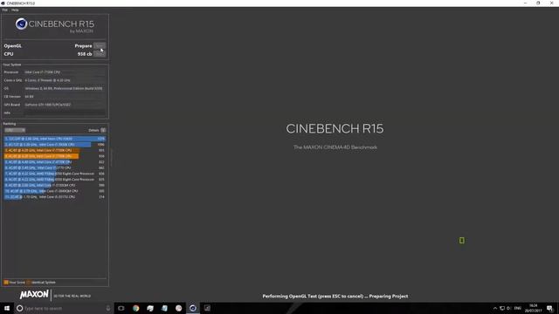Screen dimensions: 559x314
Task: Click the Cinebench R15 logo icon
Action: coord(21,24)
